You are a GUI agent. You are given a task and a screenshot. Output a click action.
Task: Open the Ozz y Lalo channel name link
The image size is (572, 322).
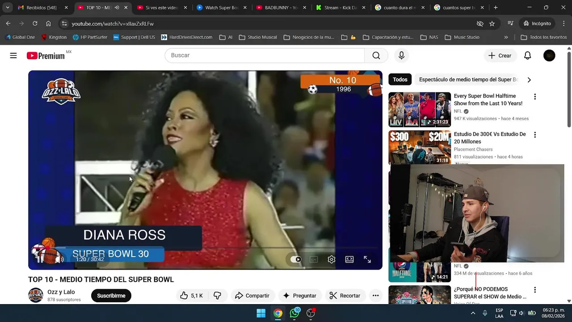point(61,292)
